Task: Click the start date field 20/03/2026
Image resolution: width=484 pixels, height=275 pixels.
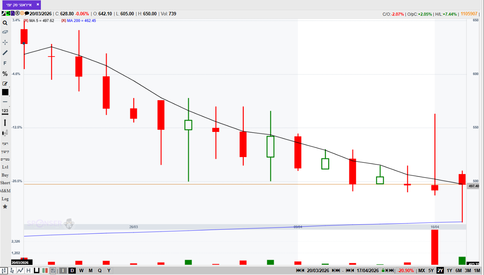Action: (318, 270)
